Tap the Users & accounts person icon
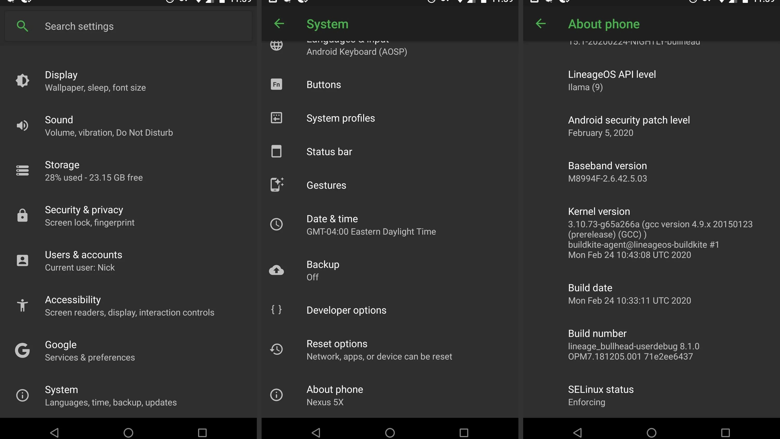Screen dimensions: 780x439 coord(22,261)
